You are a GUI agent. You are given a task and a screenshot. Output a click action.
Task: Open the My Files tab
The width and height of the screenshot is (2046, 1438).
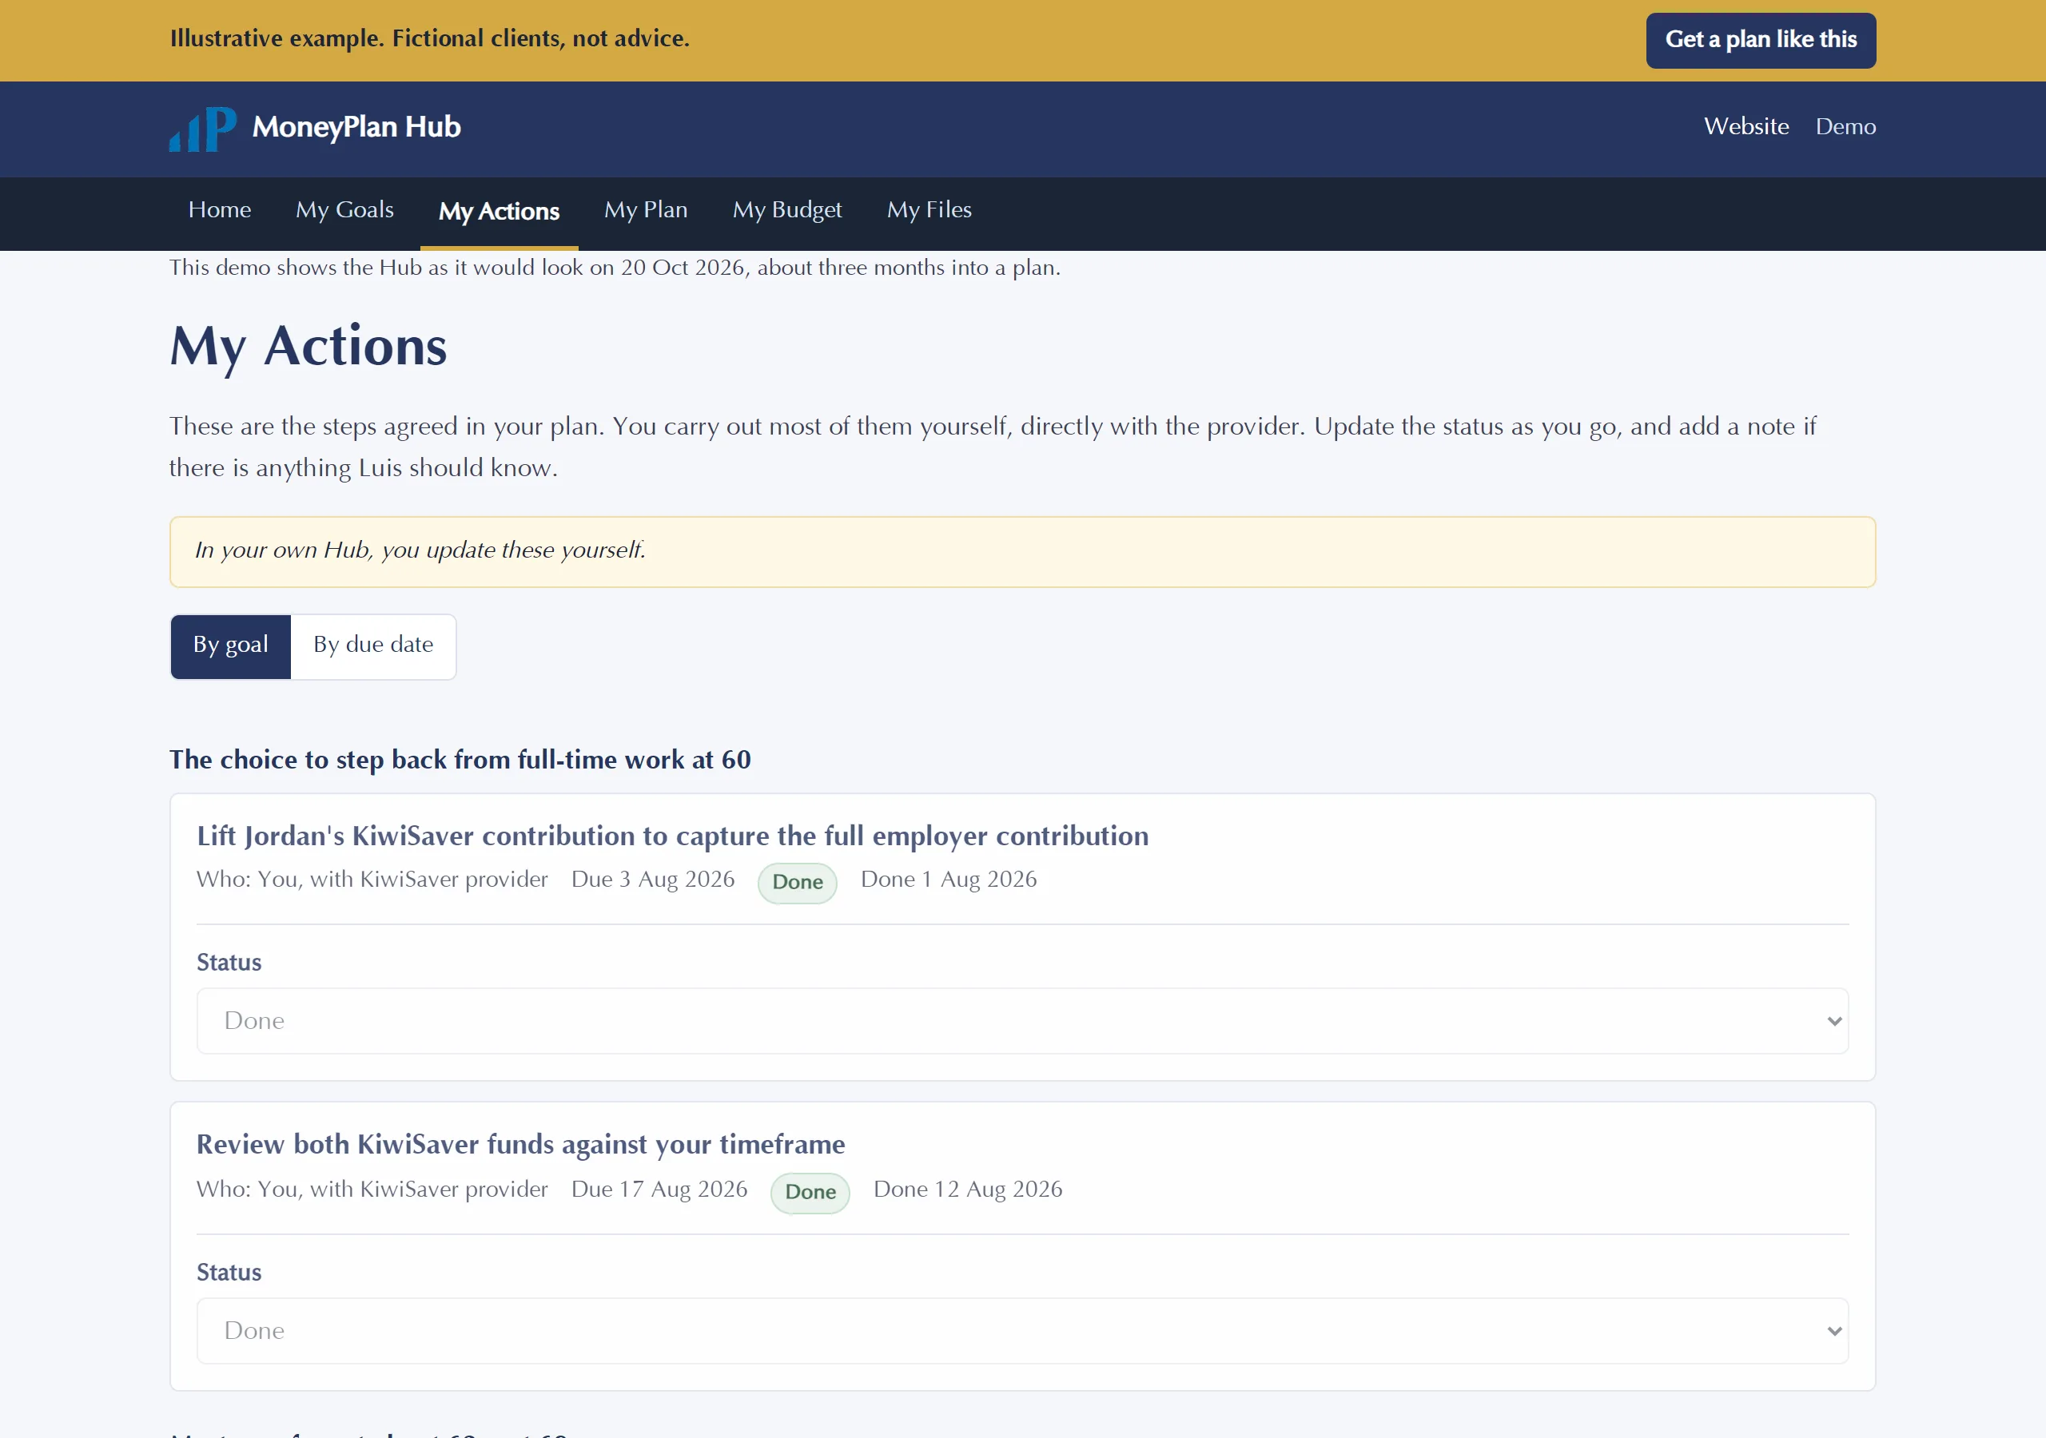(929, 210)
